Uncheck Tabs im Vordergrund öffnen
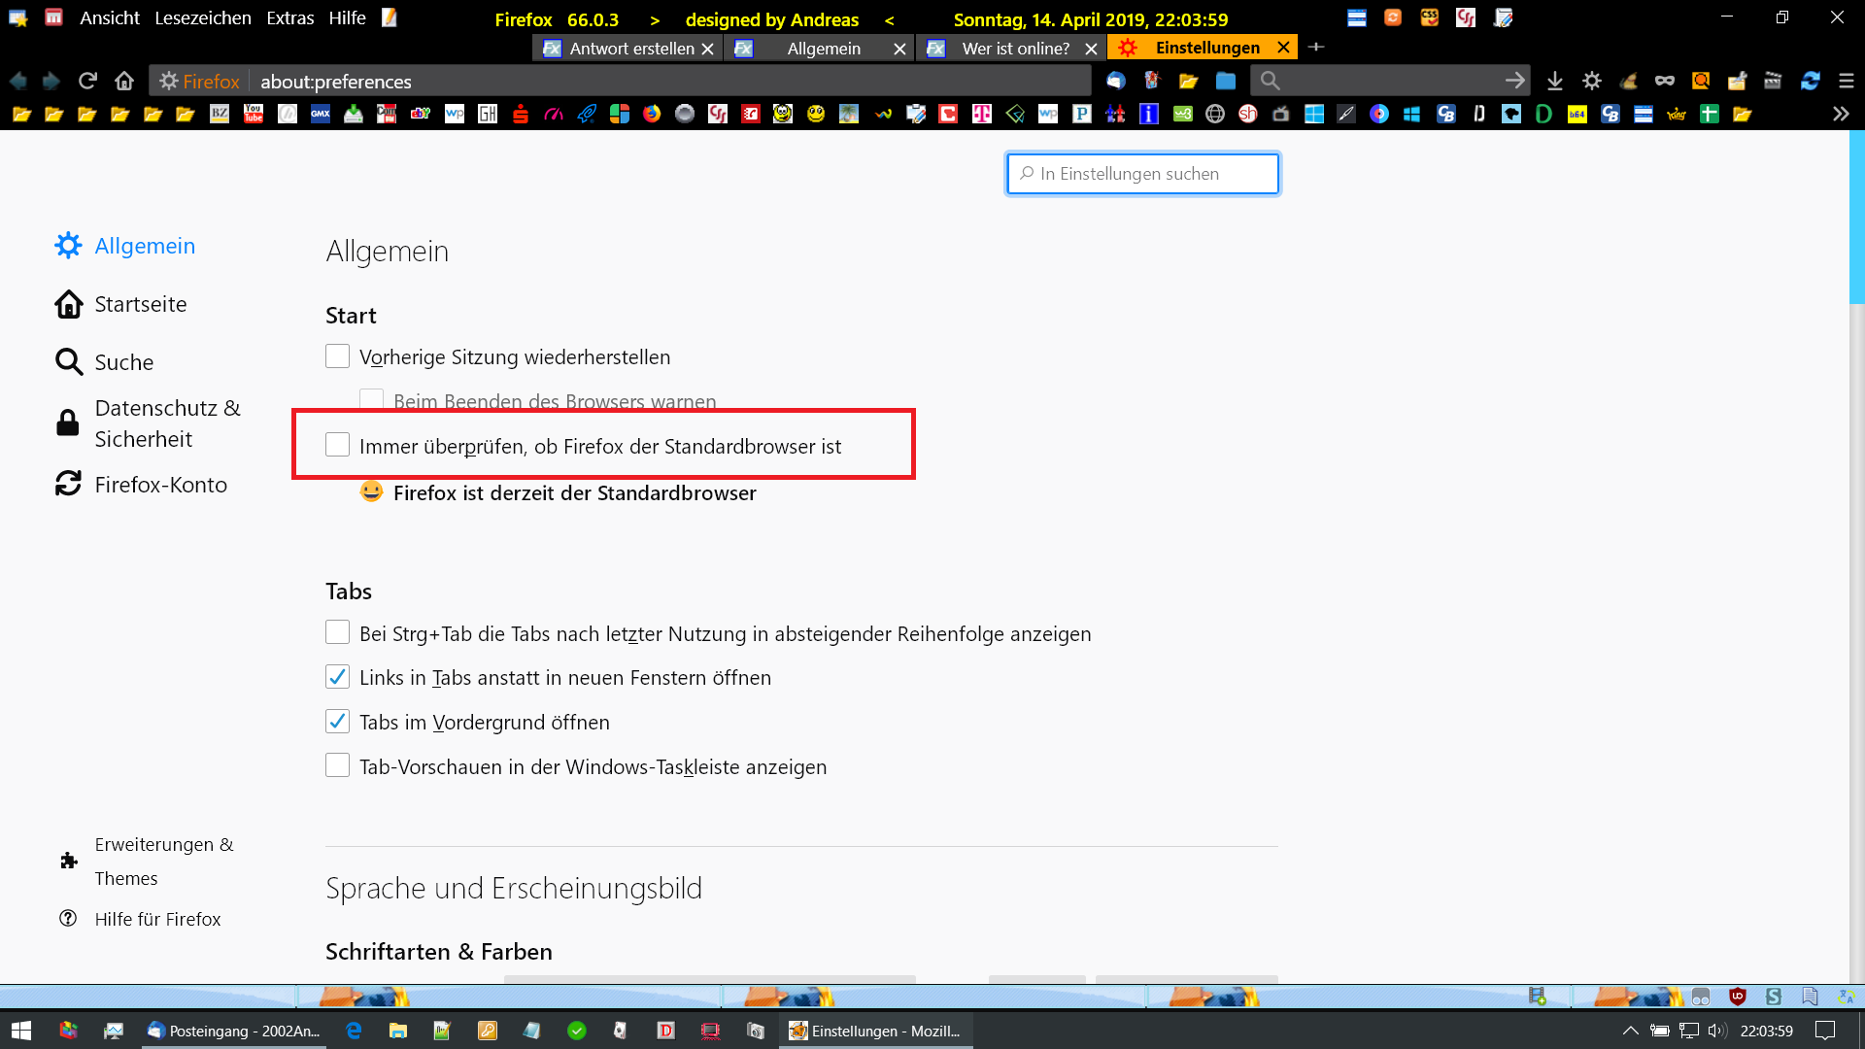Viewport: 1865px width, 1049px height. click(337, 722)
